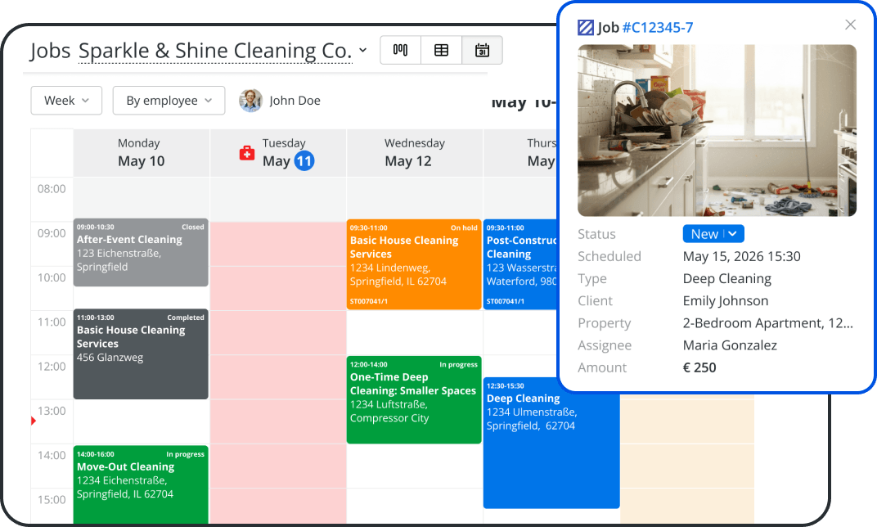Screen dimensions: 877x527
Task: Click John Doe's avatar picture
Action: (x=250, y=101)
